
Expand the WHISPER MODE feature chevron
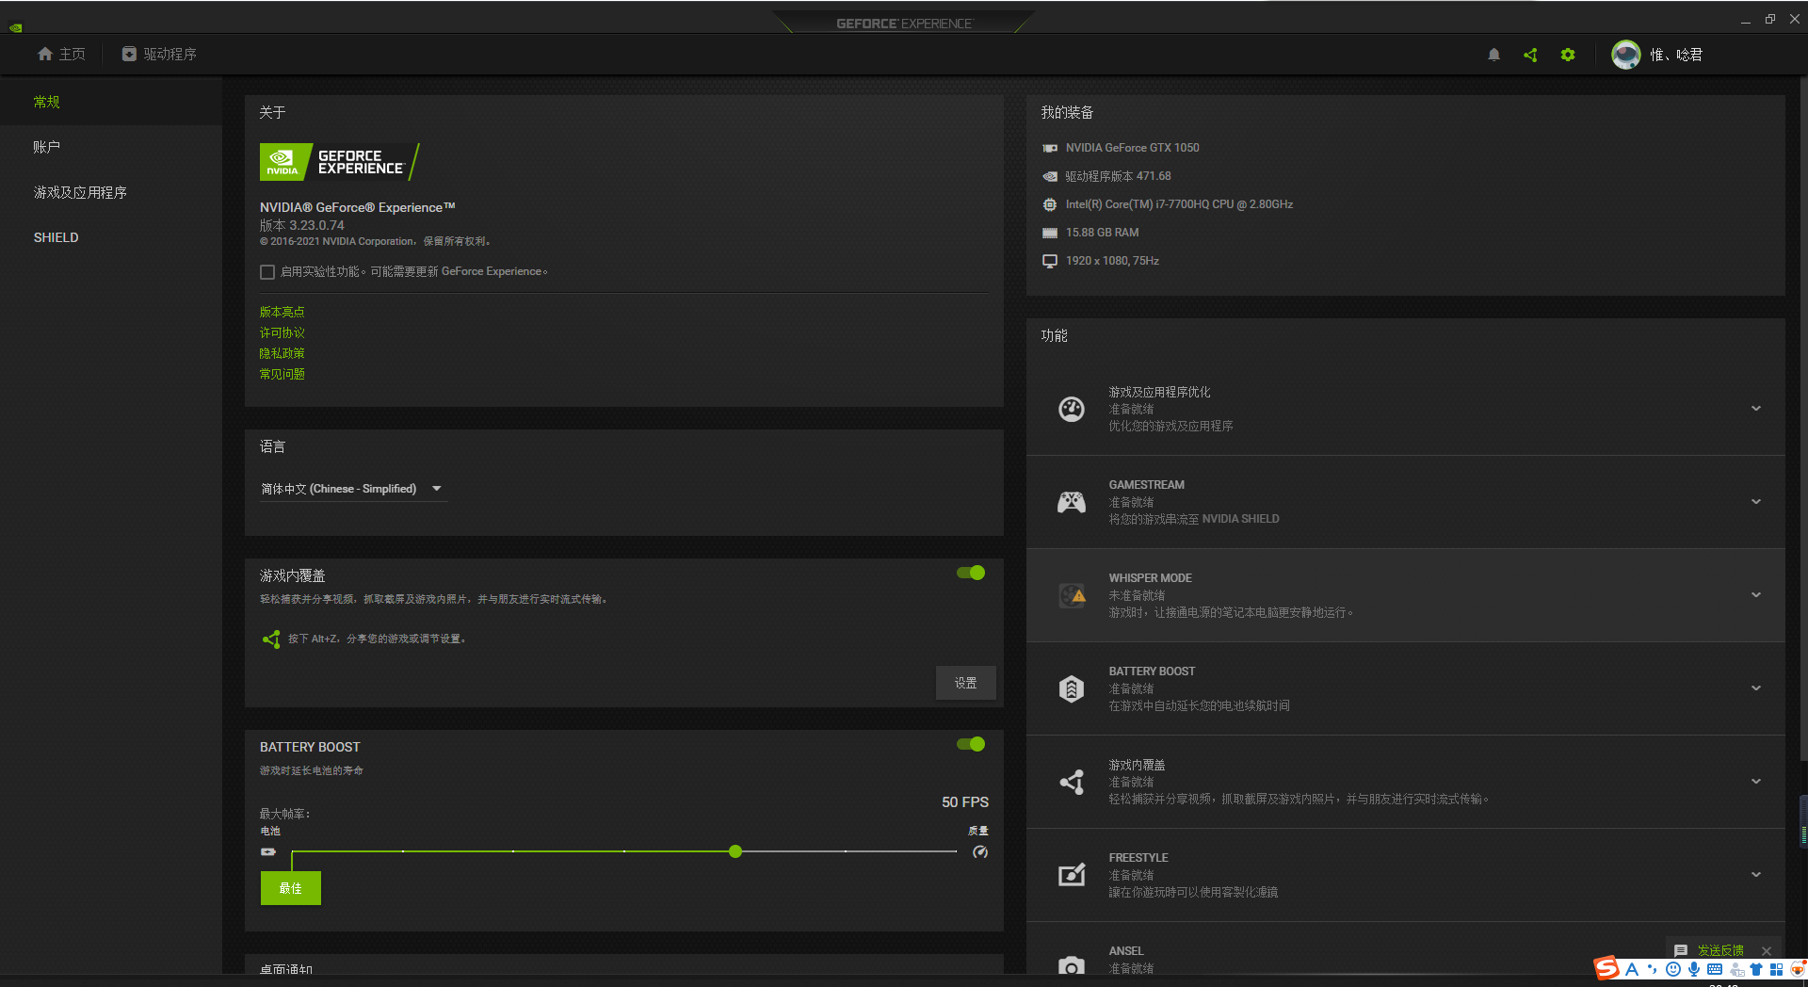click(1756, 595)
